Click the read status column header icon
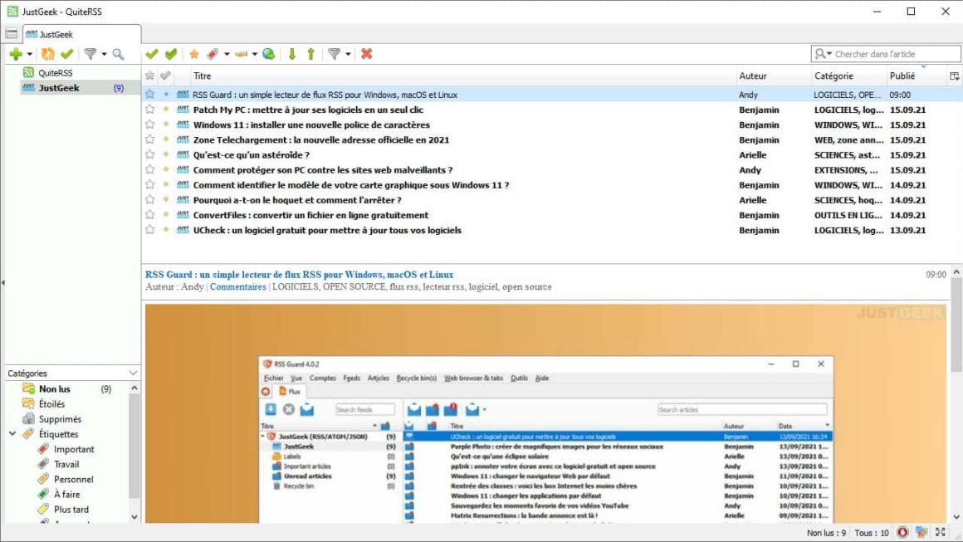Image resolution: width=963 pixels, height=542 pixels. point(165,76)
